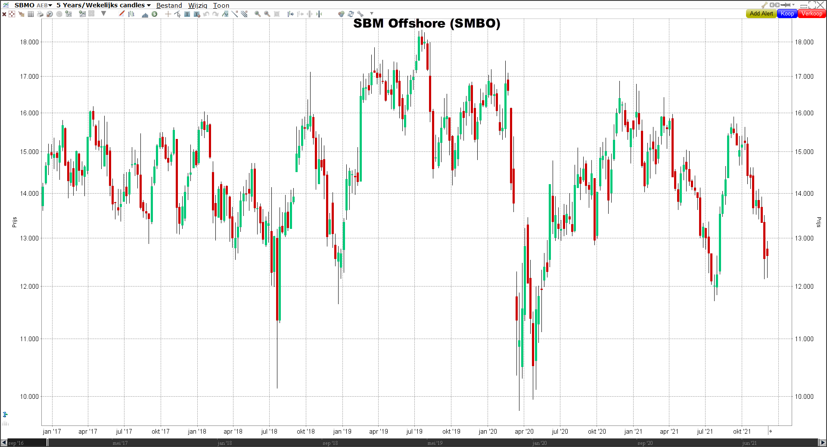Show the blue volume histogram icon
Image resolution: width=827 pixels, height=447 pixels.
[145, 15]
